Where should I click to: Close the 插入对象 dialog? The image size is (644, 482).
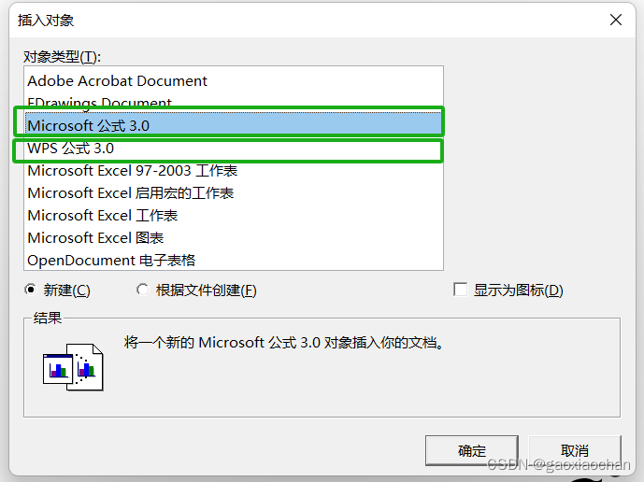(x=616, y=20)
